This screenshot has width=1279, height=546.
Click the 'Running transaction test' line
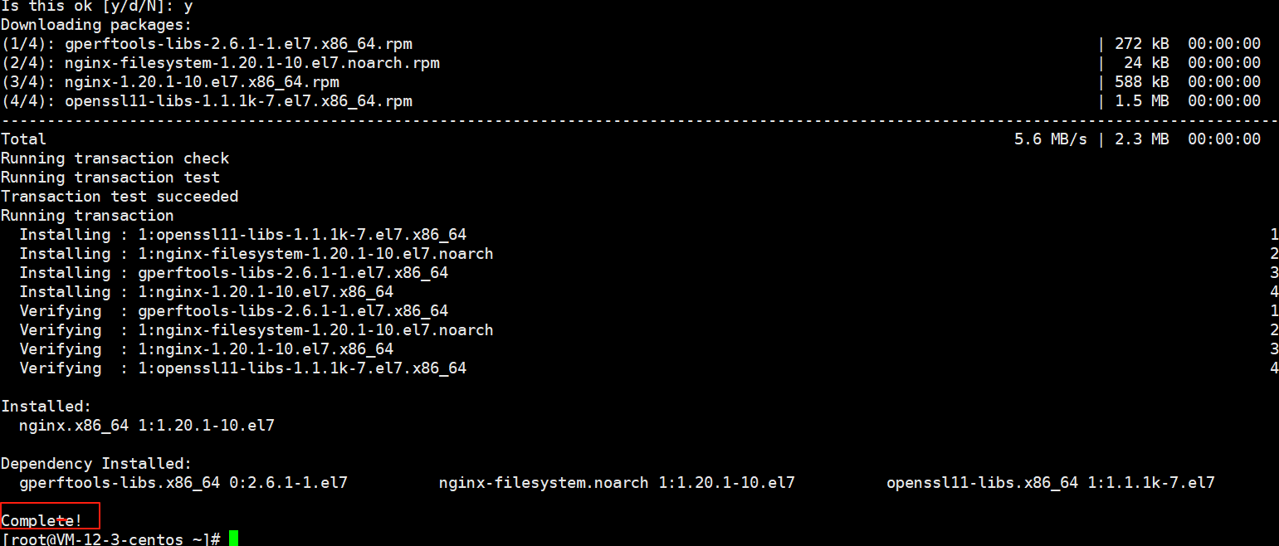pos(110,178)
